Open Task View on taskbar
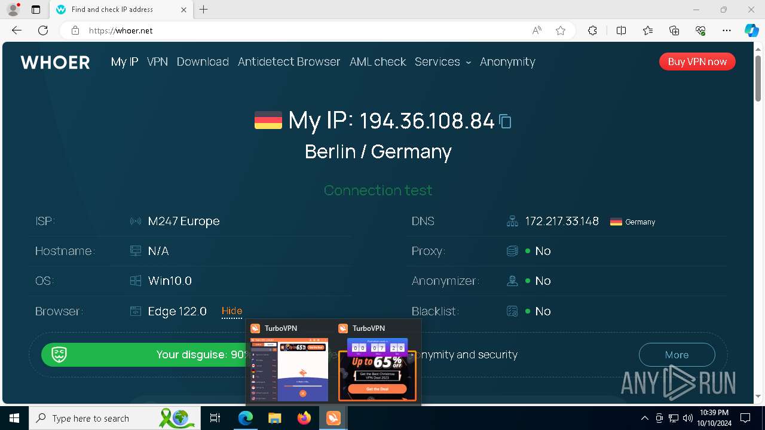 [x=216, y=418]
